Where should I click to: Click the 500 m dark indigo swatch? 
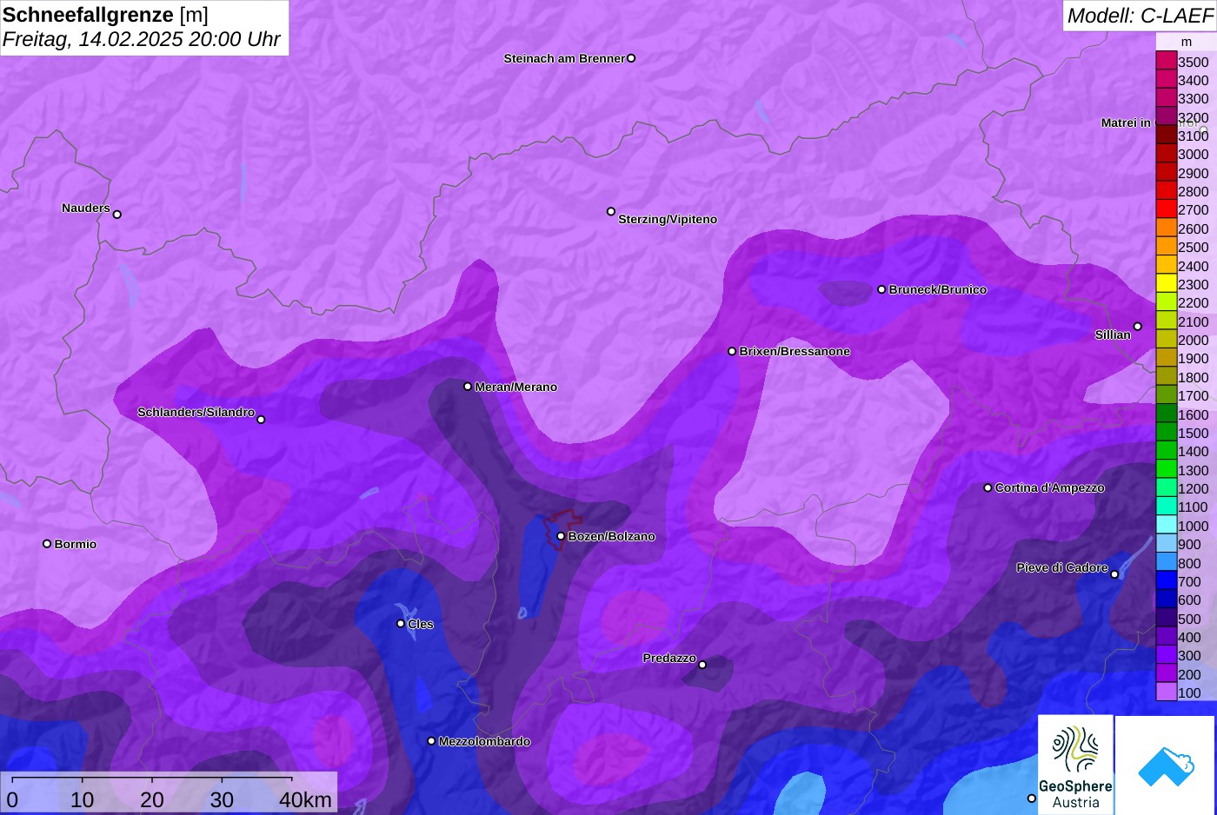coord(1166,619)
